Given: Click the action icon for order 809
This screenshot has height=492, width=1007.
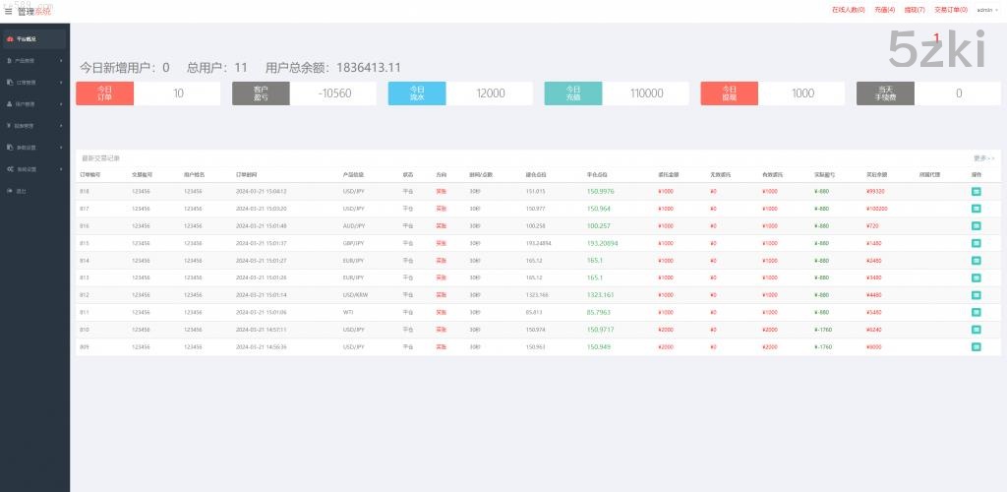Looking at the screenshot, I should pos(976,346).
